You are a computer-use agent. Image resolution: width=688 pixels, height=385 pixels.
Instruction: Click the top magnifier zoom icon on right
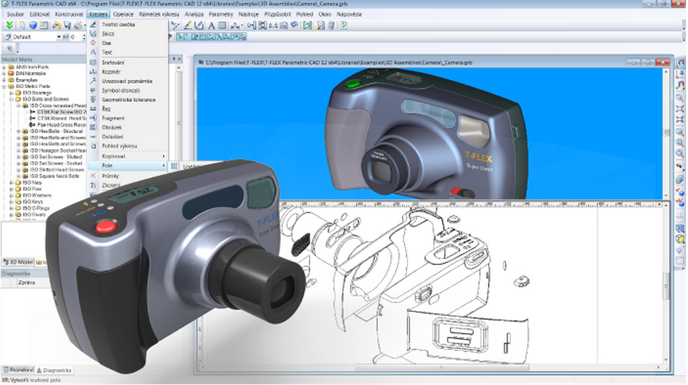click(680, 98)
